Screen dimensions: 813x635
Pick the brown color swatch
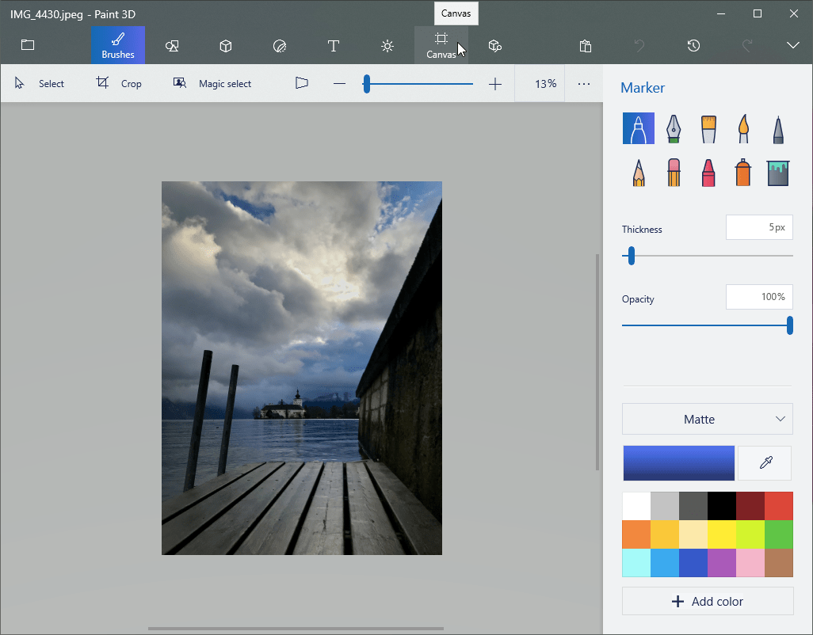[x=779, y=563]
